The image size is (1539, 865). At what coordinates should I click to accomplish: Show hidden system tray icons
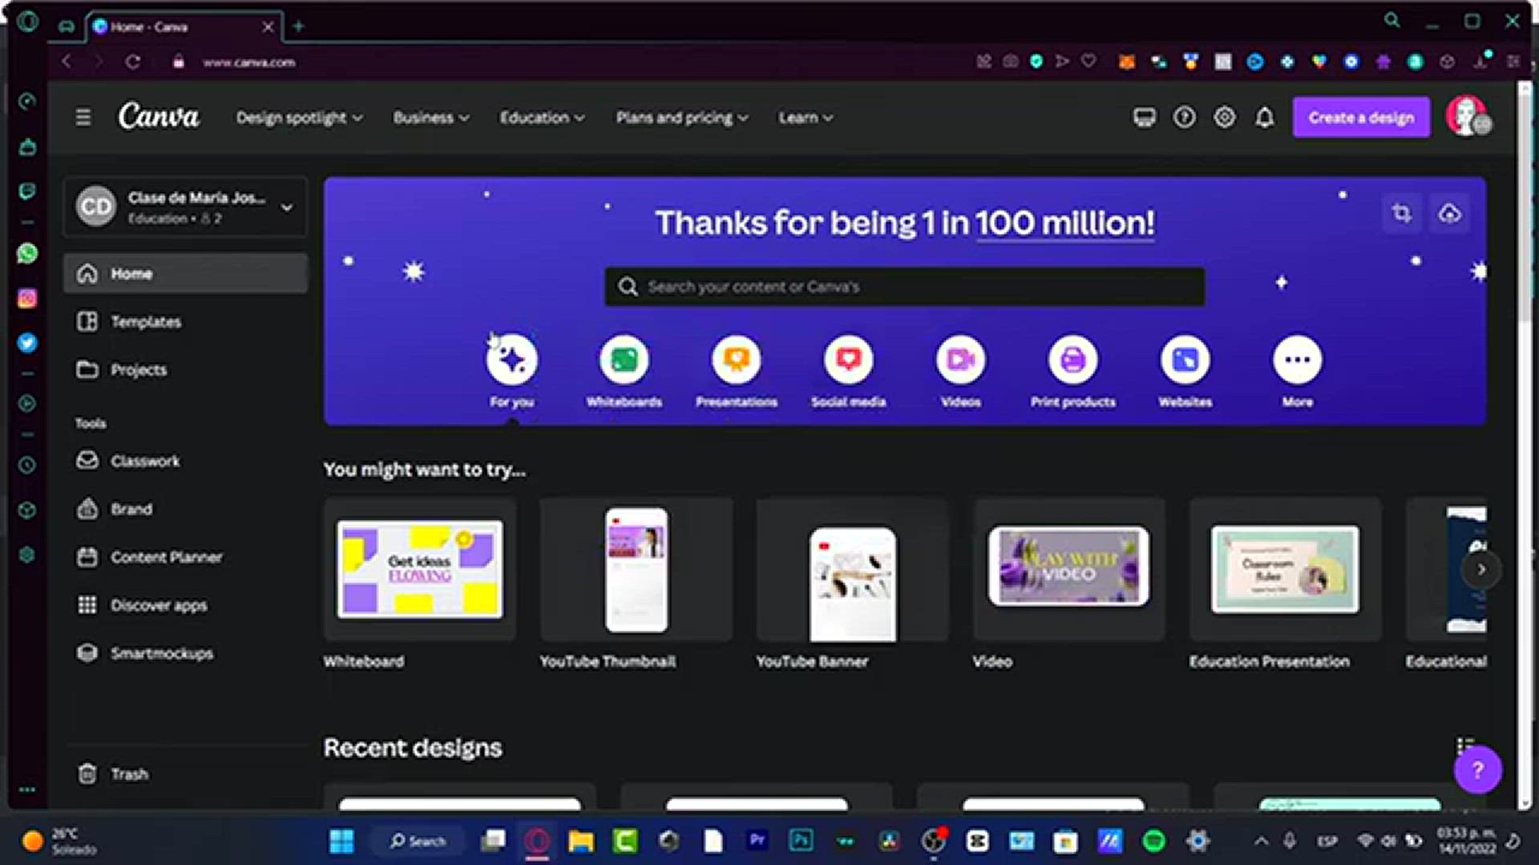click(x=1261, y=841)
